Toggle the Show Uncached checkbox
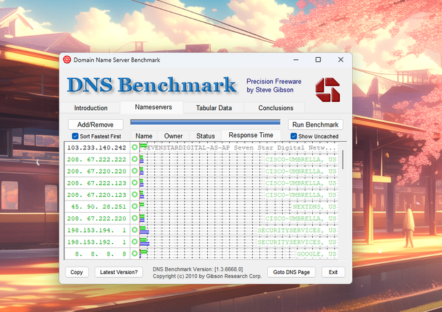 294,136
